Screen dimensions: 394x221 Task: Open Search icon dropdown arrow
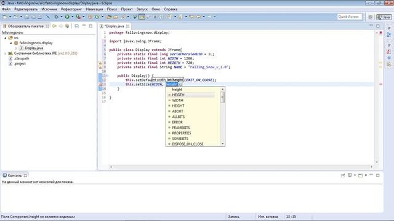(x=128, y=17)
